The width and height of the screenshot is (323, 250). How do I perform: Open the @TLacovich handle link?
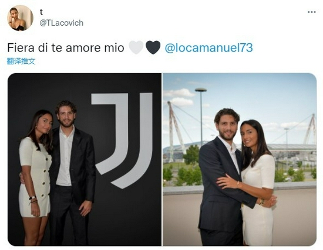pyautogui.click(x=62, y=23)
